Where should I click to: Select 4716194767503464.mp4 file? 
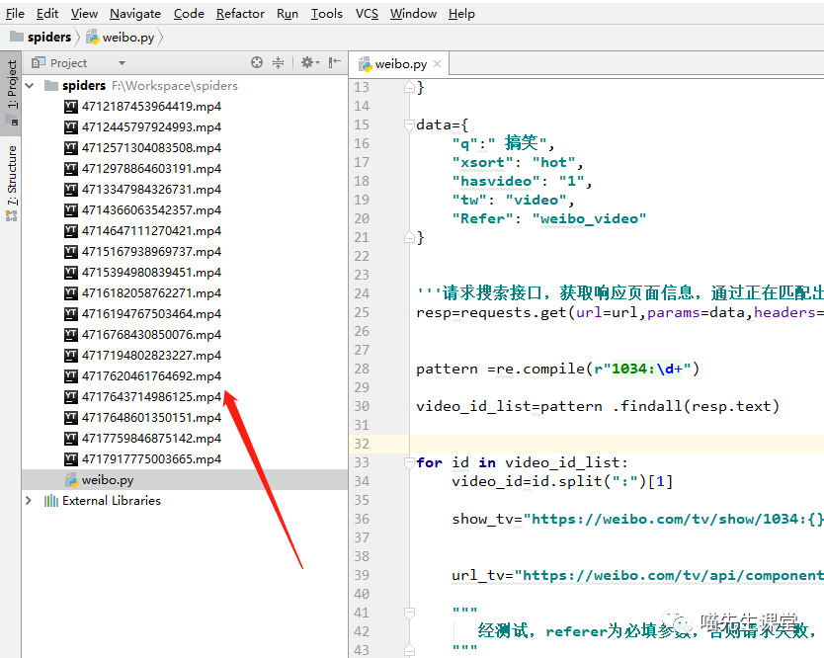pos(151,314)
